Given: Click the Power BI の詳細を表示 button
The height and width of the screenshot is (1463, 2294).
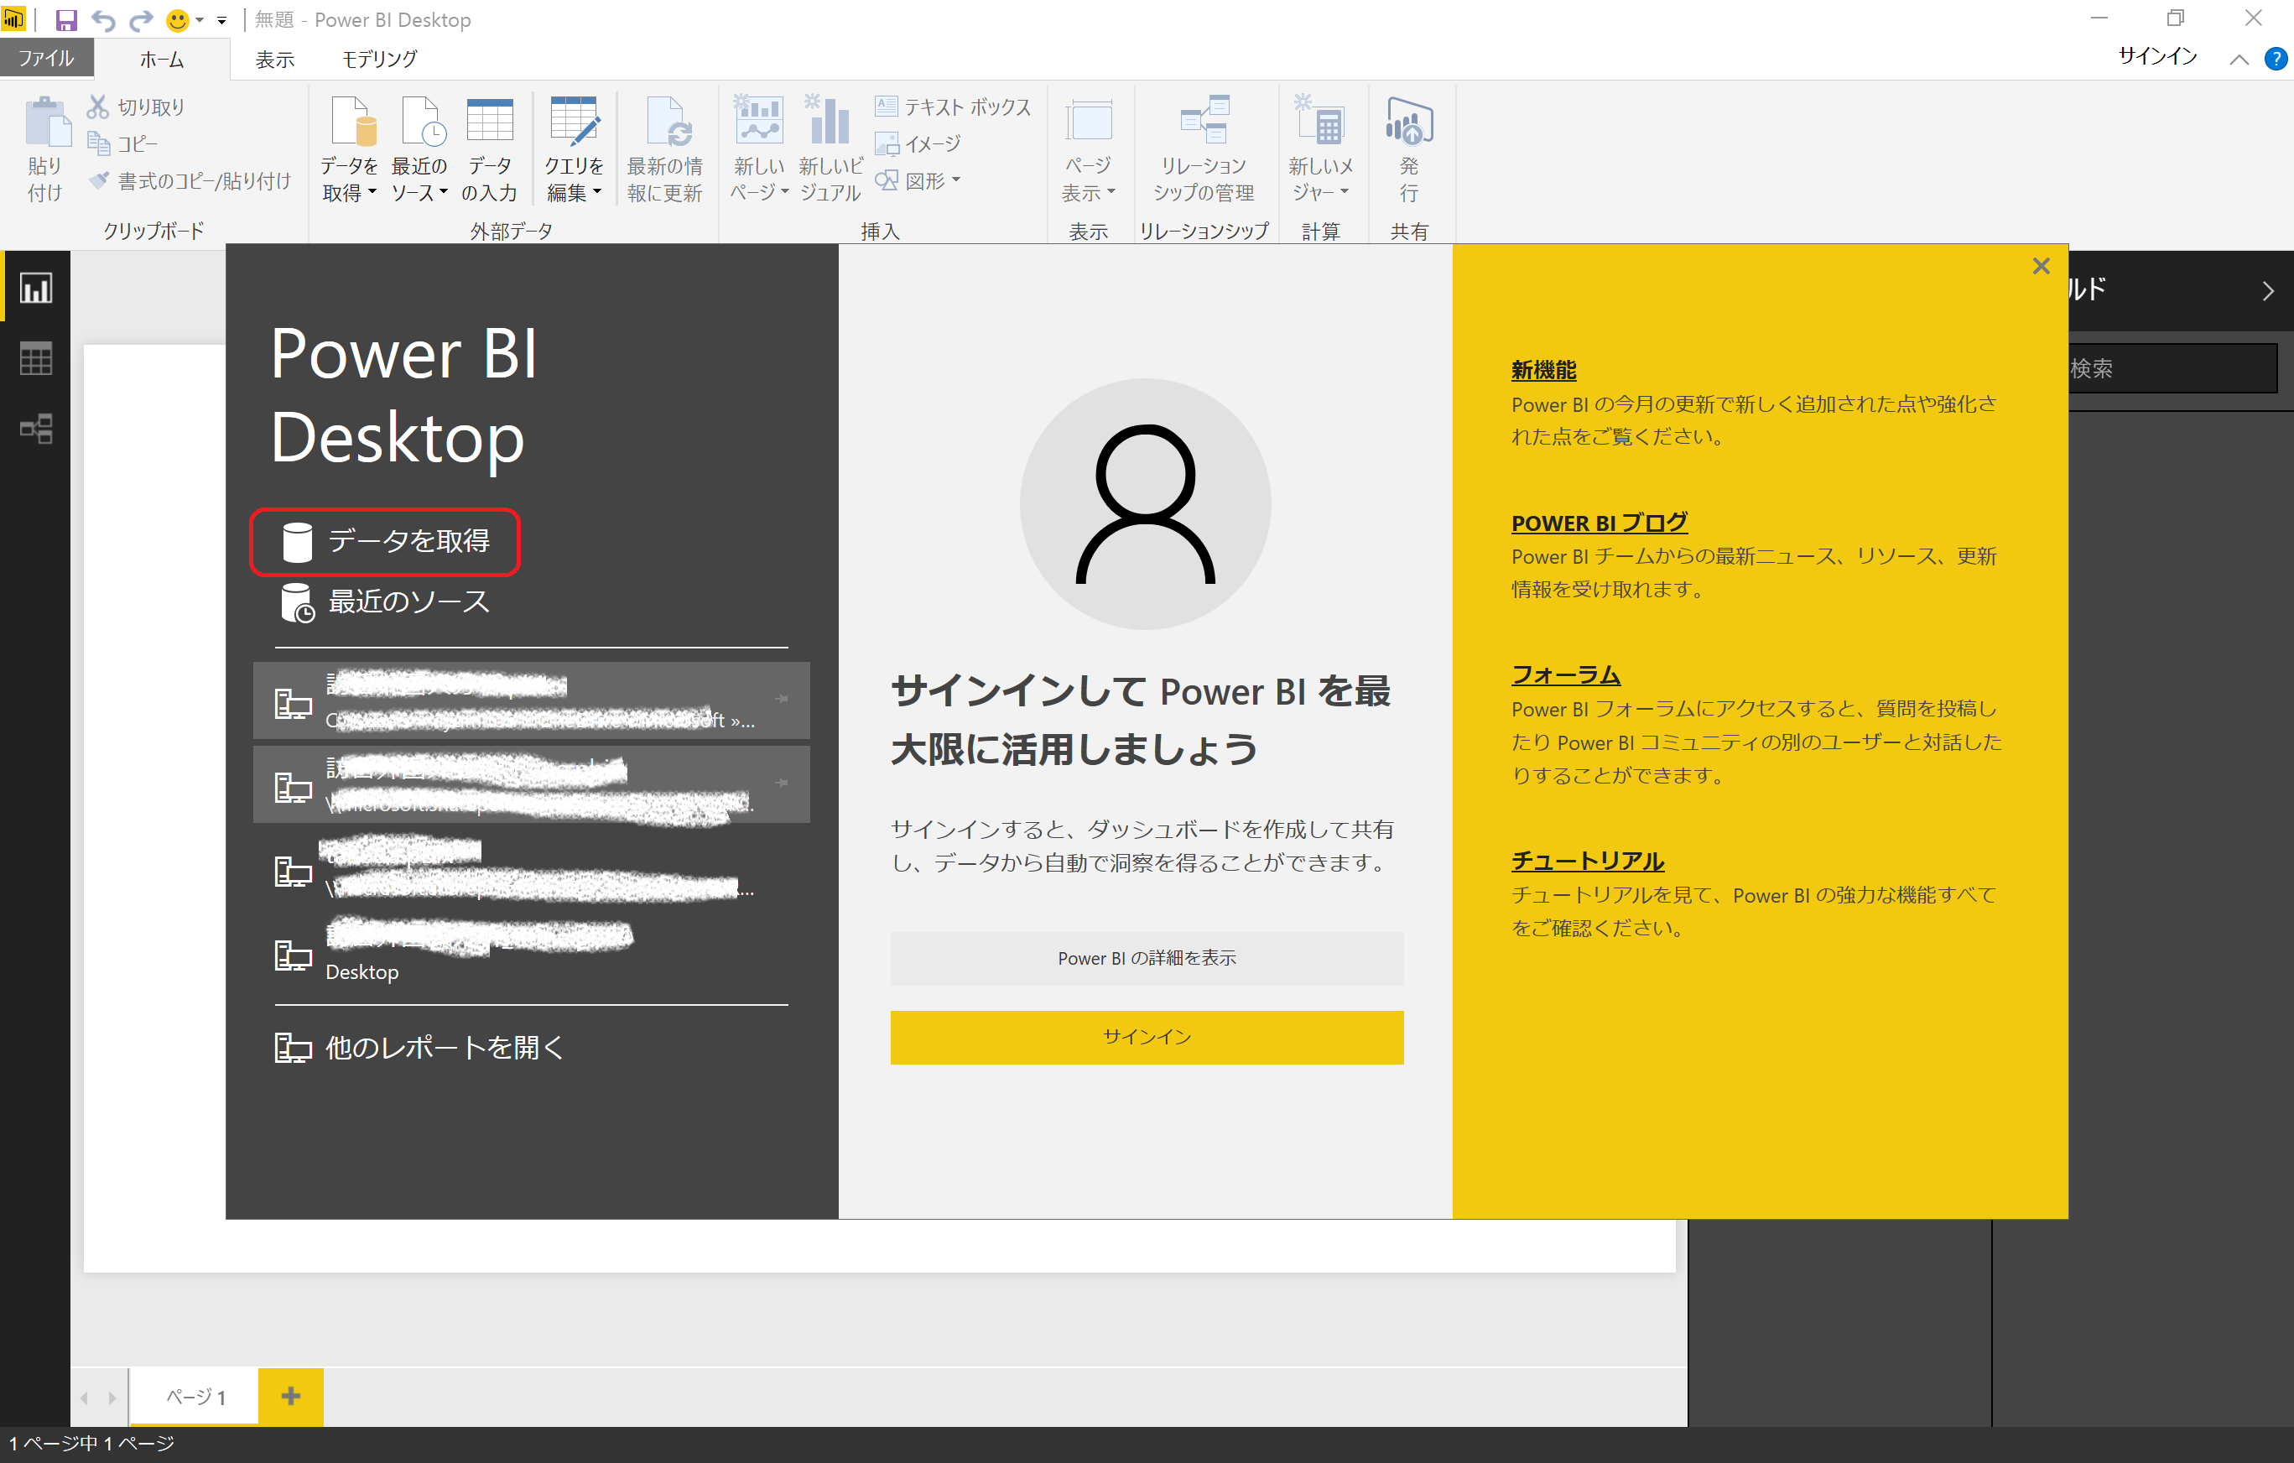Looking at the screenshot, I should 1147,958.
